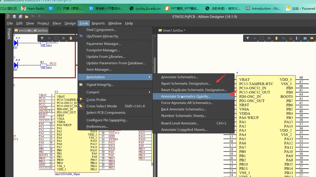Click the Undo arrow icon
The width and height of the screenshot is (316, 177).
(33, 16)
